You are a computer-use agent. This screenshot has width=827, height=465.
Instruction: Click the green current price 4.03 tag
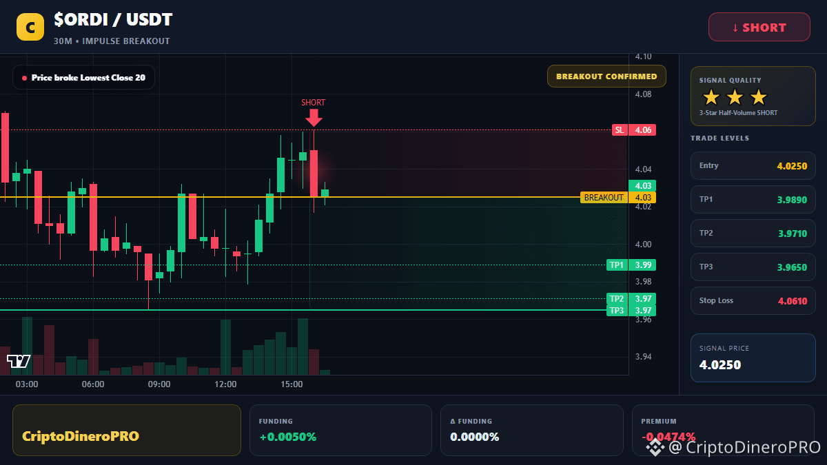click(642, 185)
